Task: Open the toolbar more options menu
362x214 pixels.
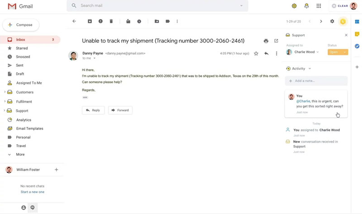Action: point(177,21)
